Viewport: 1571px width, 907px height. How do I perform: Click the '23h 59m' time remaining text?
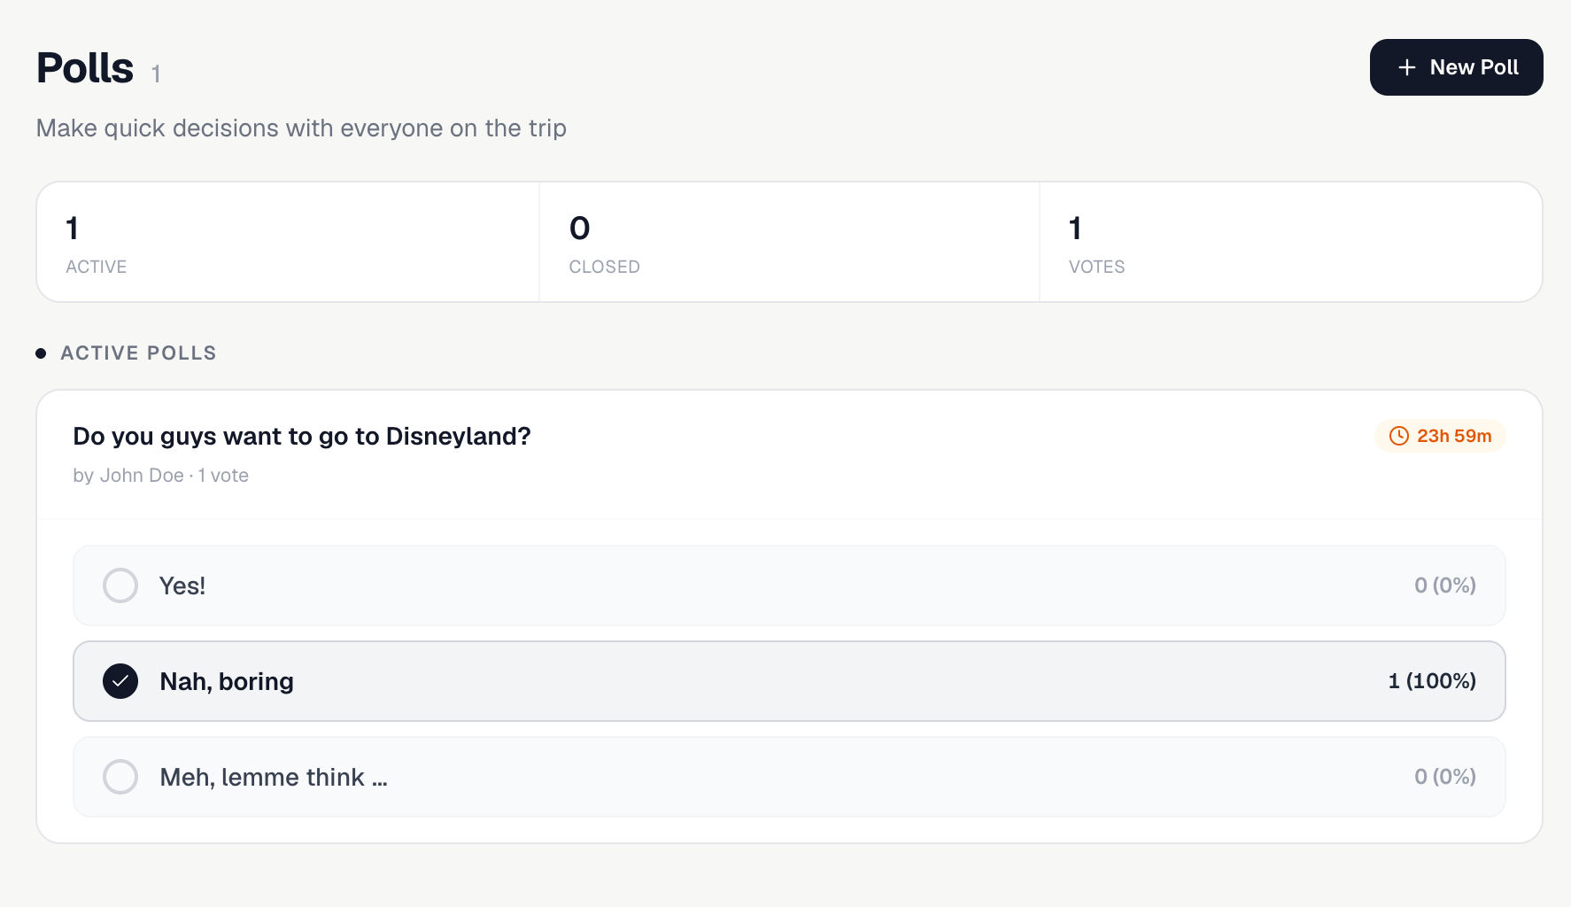1454,436
